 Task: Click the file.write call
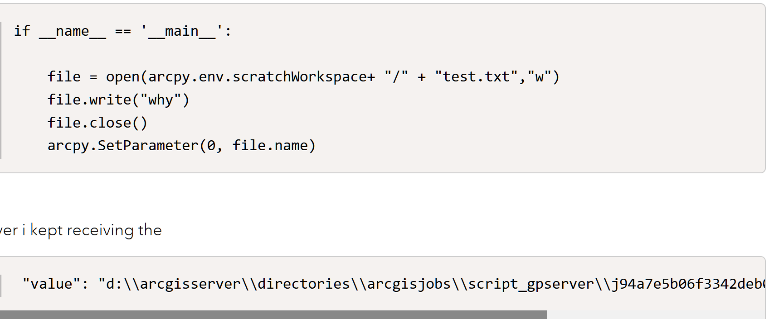tap(118, 100)
